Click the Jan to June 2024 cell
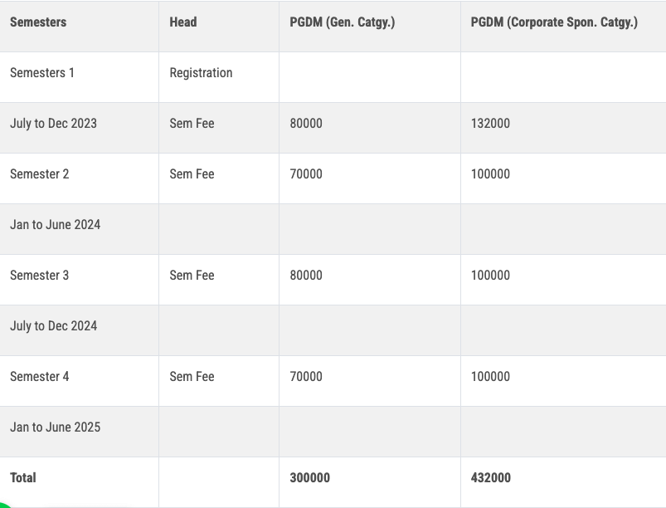The width and height of the screenshot is (666, 508). tap(55, 225)
